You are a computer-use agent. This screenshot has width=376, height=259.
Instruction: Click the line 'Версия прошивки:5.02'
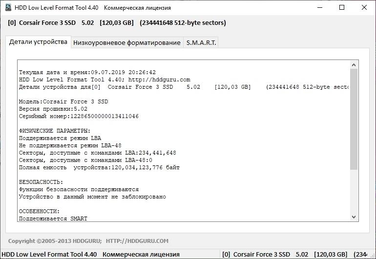53,109
